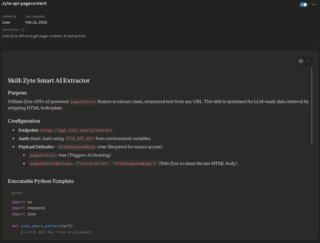
Task: Click the Skill: Zyte Smart AI Extractor heading
Action: 48,81
